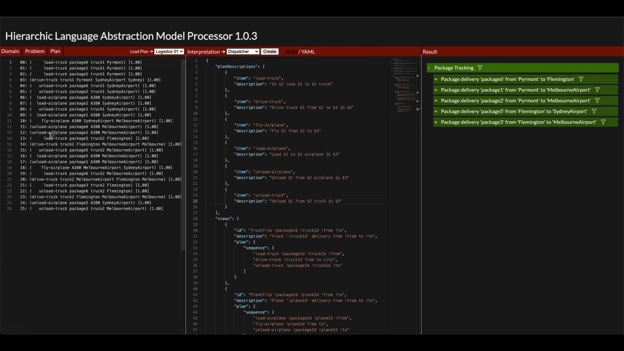Click filter icon on package1 delivery row
624x351 pixels.
tap(597, 90)
